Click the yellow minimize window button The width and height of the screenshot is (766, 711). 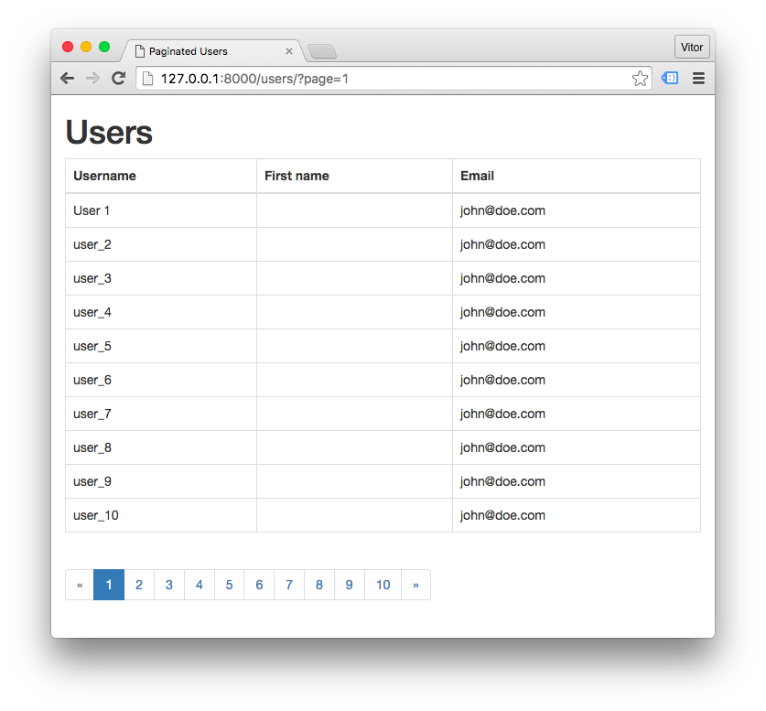86,47
